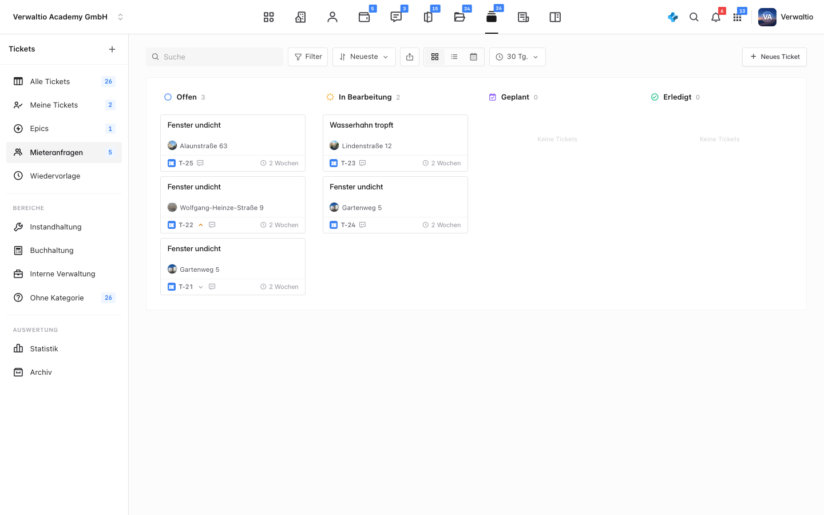Click the export share icon in toolbar
Viewport: 824px width, 515px height.
click(410, 57)
